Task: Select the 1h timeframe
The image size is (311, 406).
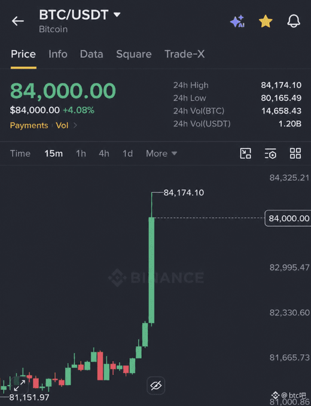Action: pyautogui.click(x=81, y=153)
